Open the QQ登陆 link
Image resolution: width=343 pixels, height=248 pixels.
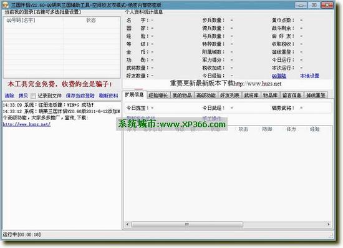pyautogui.click(x=279, y=76)
